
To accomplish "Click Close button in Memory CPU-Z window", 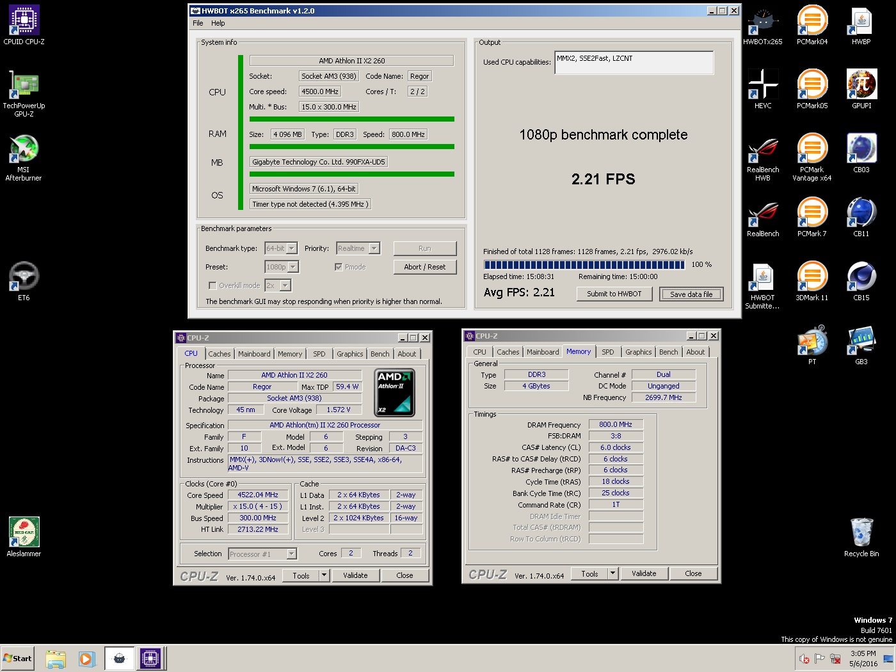I will (693, 573).
